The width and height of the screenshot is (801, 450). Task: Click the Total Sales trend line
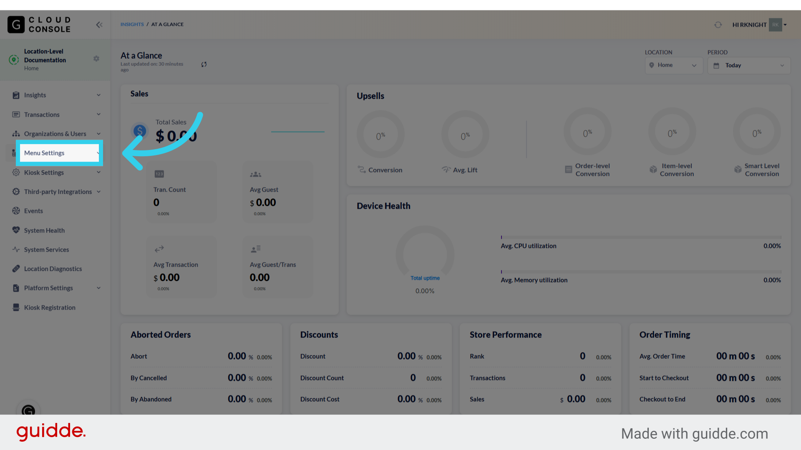297,132
